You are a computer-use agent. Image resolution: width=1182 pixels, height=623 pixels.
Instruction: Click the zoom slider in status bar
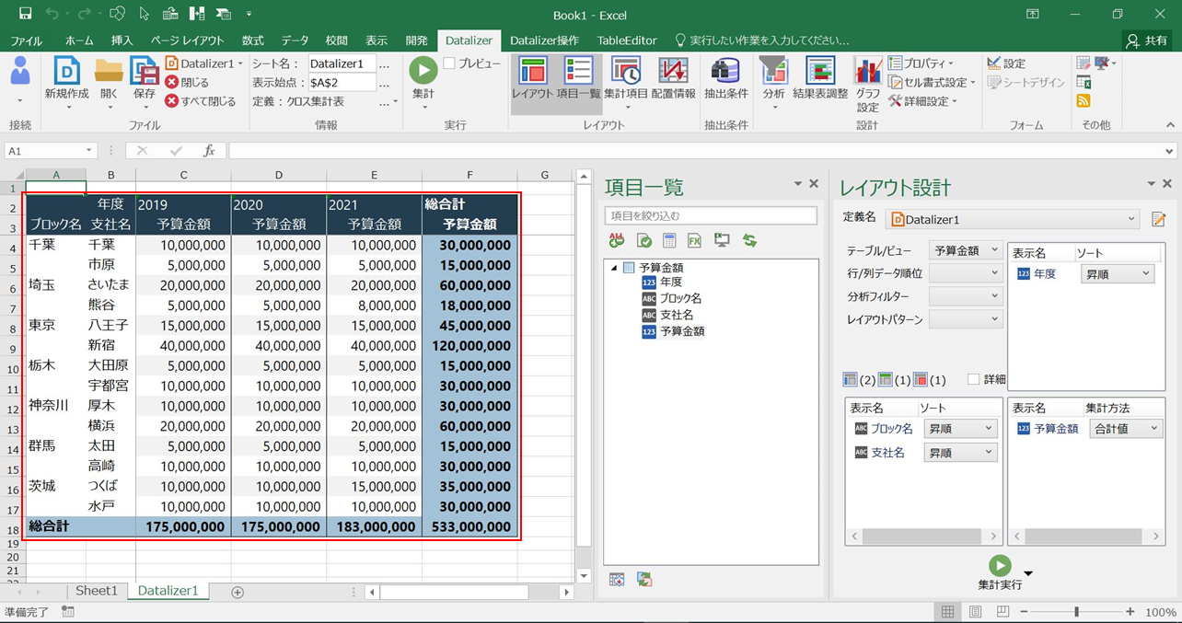point(1076,612)
